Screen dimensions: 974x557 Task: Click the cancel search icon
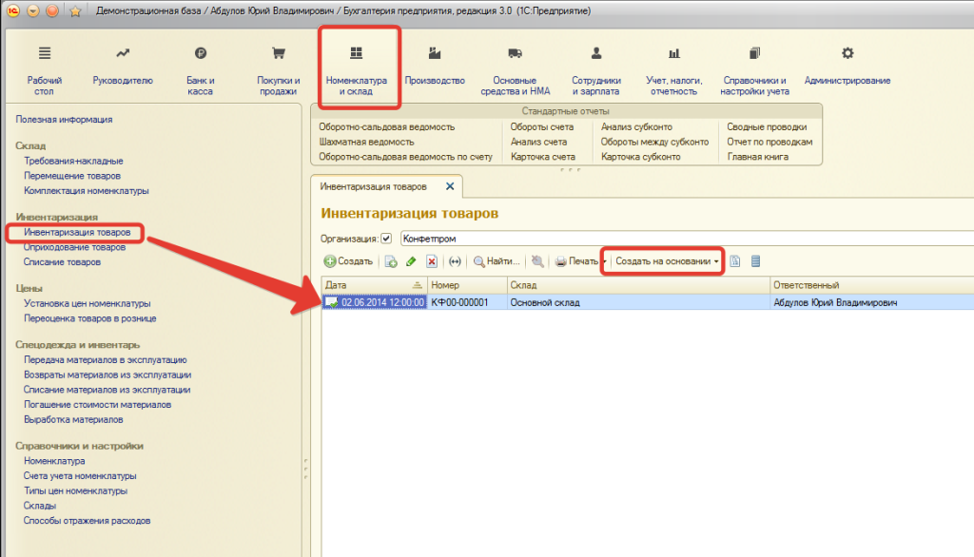point(537,261)
